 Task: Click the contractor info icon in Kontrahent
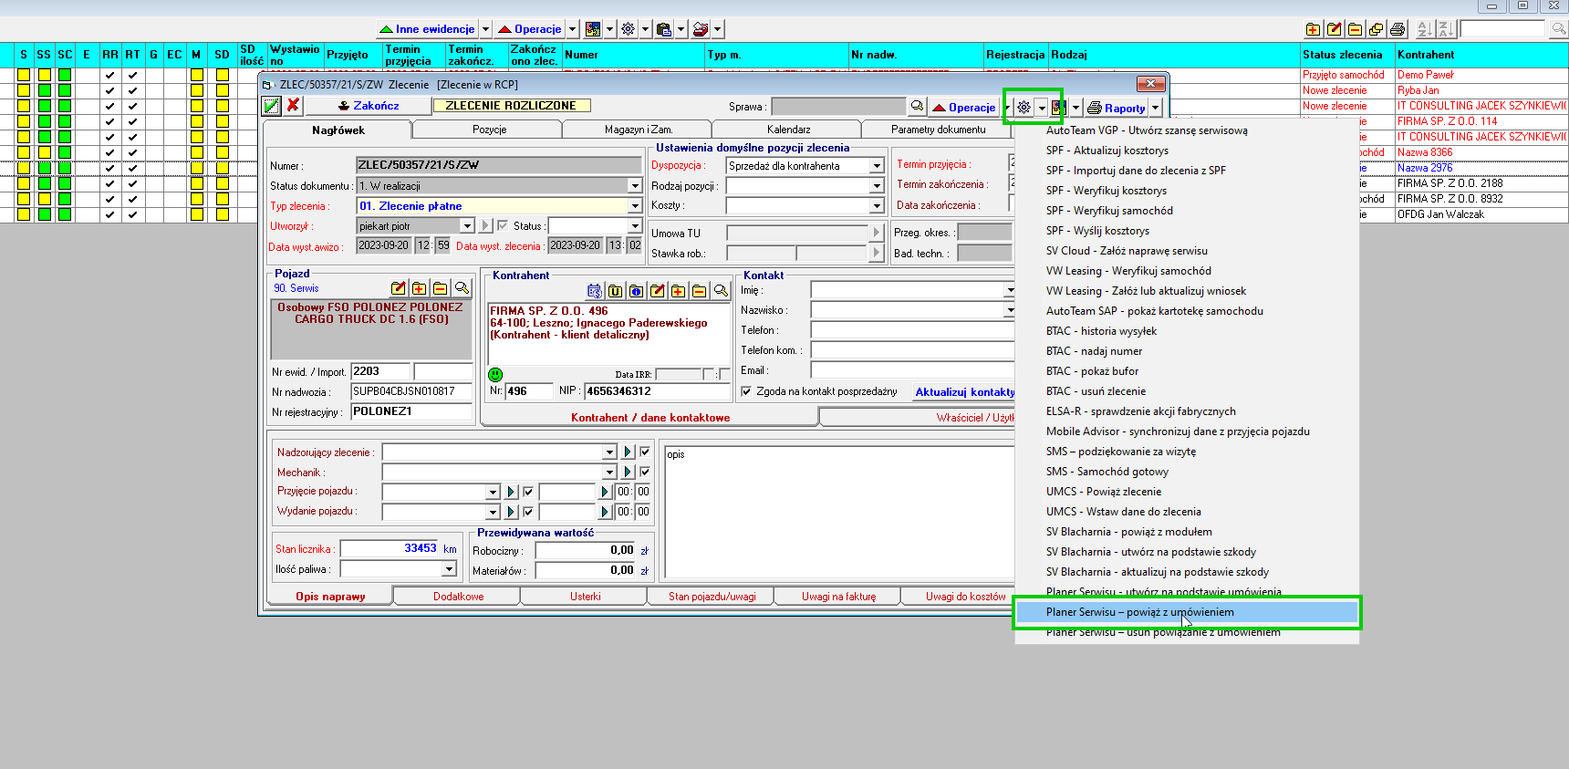[x=636, y=291]
